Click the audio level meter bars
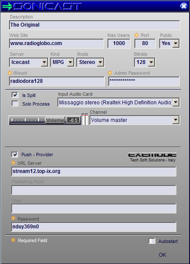Image resolution: width=190 pixels, height=264 pixels. [85, 119]
